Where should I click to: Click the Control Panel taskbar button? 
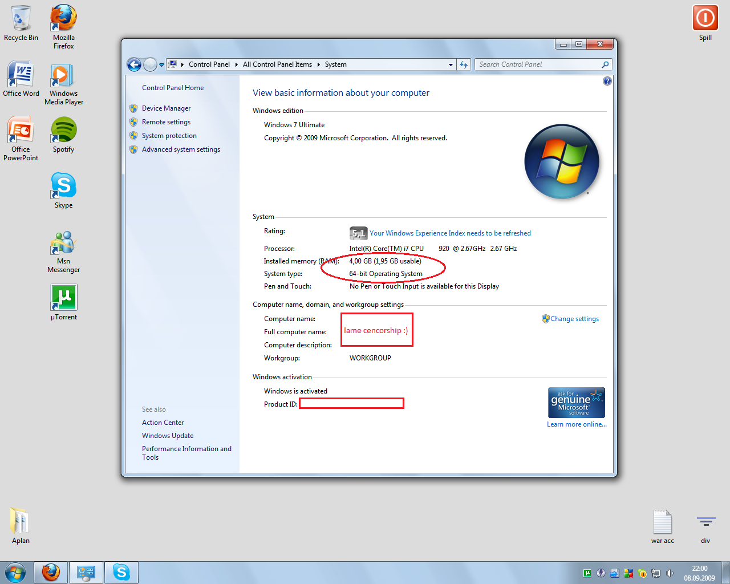(x=86, y=573)
